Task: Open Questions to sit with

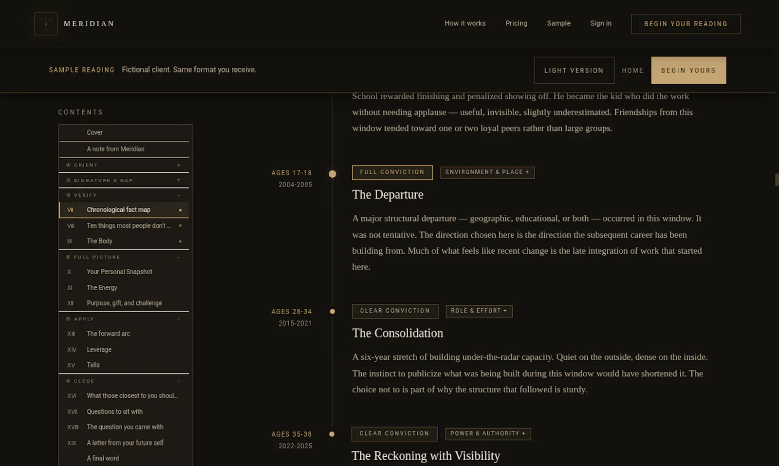Action: click(124, 411)
